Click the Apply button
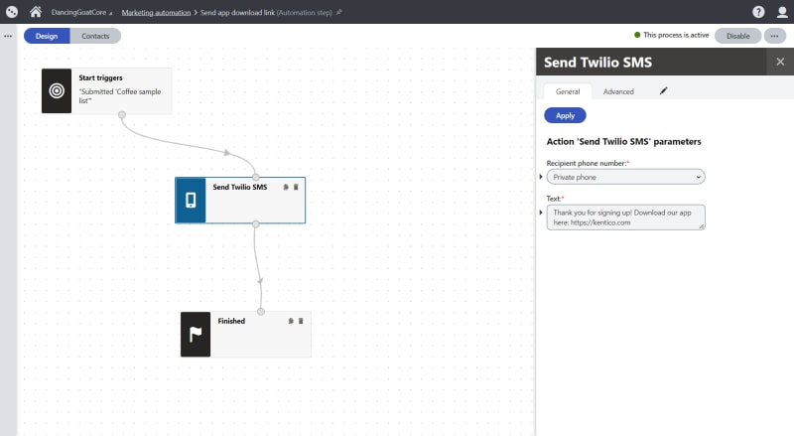Screen dimensions: 794x436 [x=565, y=115]
